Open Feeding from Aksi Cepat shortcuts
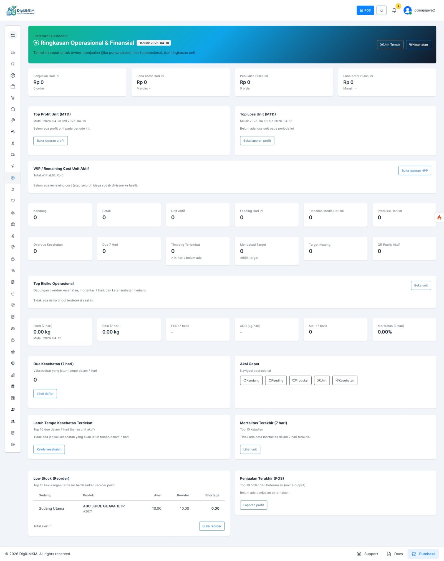Screen dimensions: 444x561 [x=276, y=380]
